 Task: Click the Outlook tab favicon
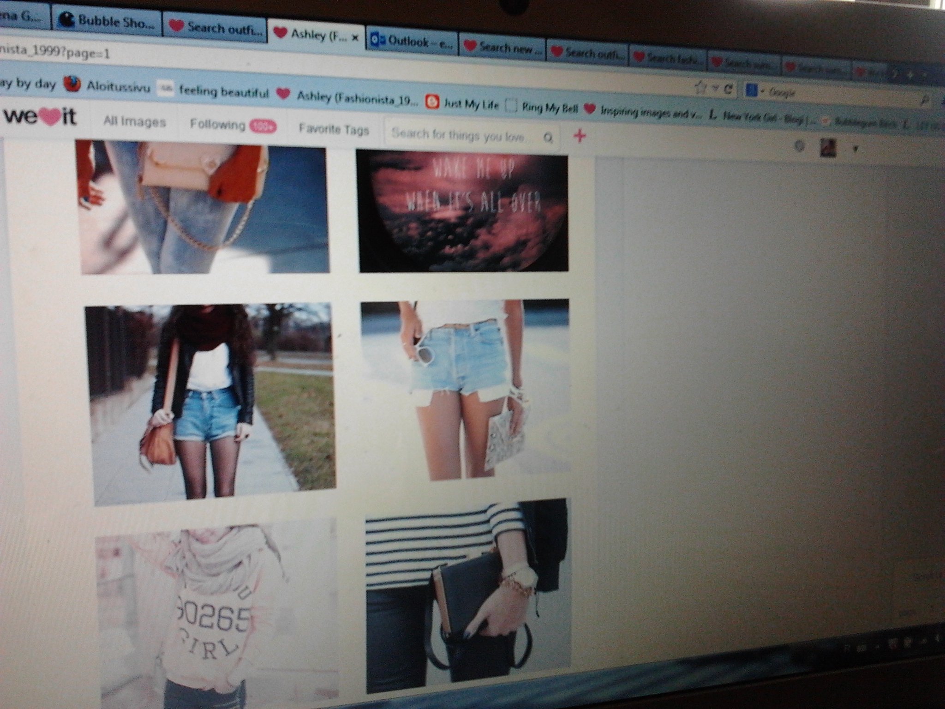point(377,41)
